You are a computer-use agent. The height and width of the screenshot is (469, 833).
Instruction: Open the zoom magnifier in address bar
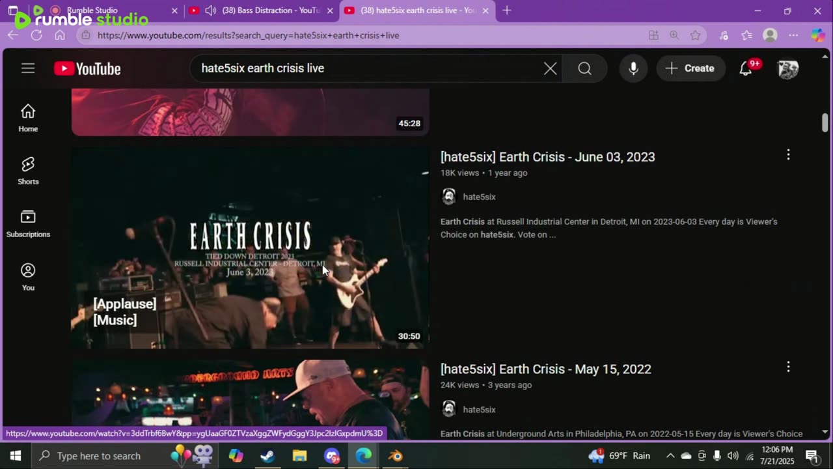point(674,35)
